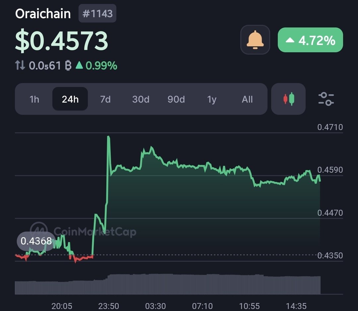This screenshot has height=311, width=358.
Task: Choose the 90d timeframe
Action: [176, 99]
